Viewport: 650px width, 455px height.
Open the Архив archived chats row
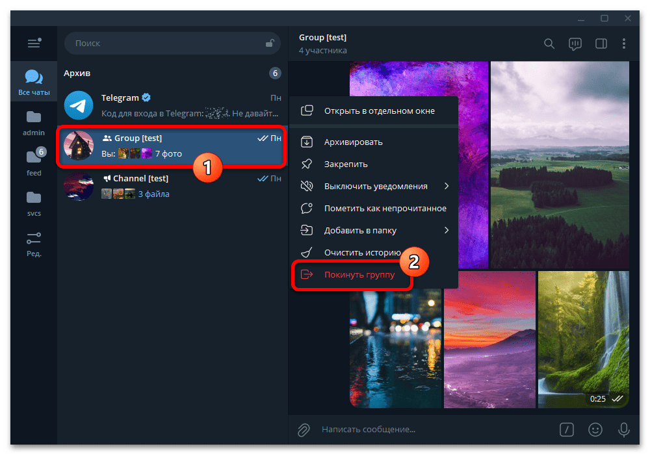point(172,73)
